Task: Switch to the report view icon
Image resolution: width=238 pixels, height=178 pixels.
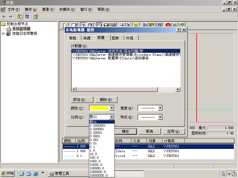Action: tap(113, 25)
